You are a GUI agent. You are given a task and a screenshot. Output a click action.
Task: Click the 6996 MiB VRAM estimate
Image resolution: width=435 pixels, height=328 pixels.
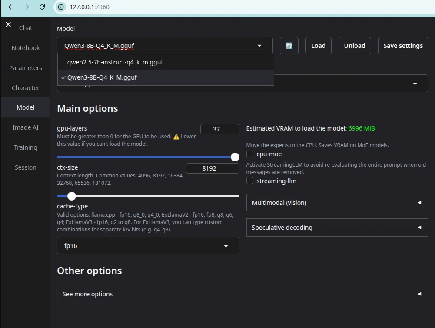[362, 128]
